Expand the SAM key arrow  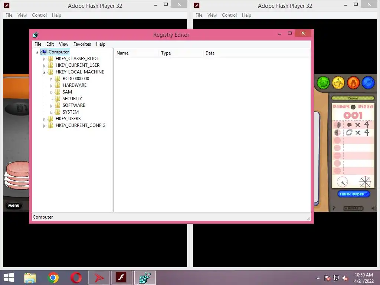[x=51, y=92]
